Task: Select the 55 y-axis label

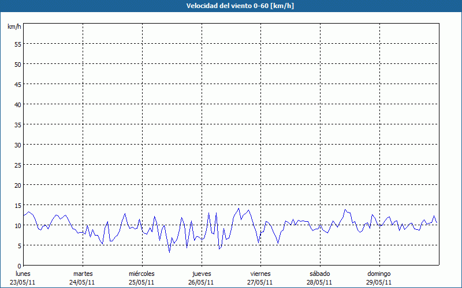Action: click(17, 44)
